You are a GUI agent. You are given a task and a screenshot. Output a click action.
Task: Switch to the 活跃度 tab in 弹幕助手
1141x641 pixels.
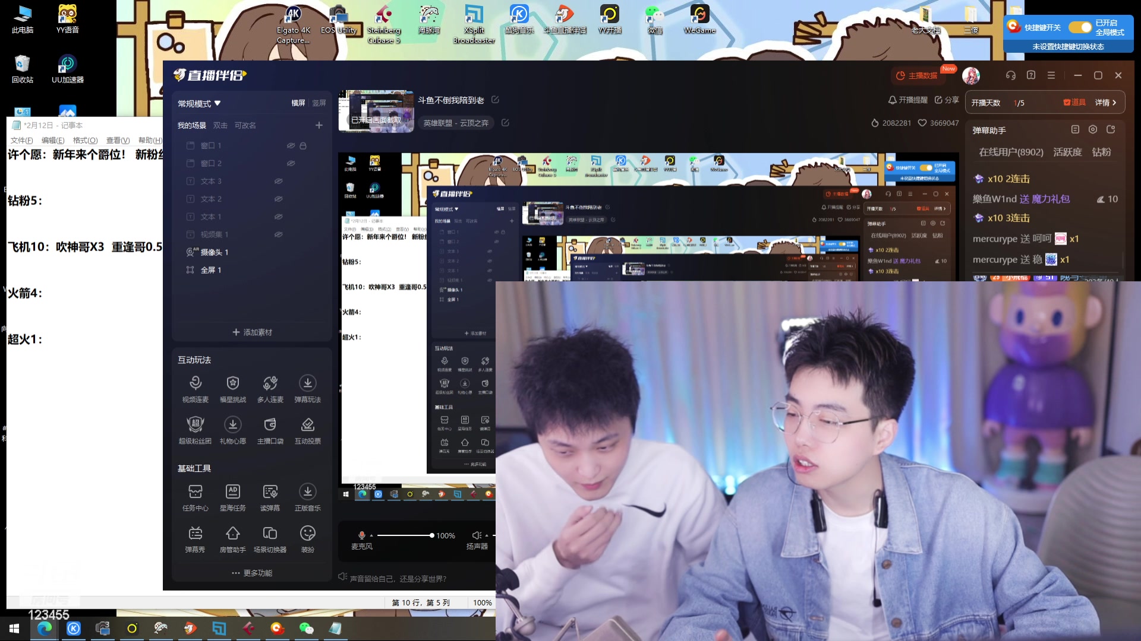(1068, 152)
